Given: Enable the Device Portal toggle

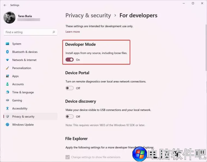Looking at the screenshot, I should pyautogui.click(x=69, y=88).
